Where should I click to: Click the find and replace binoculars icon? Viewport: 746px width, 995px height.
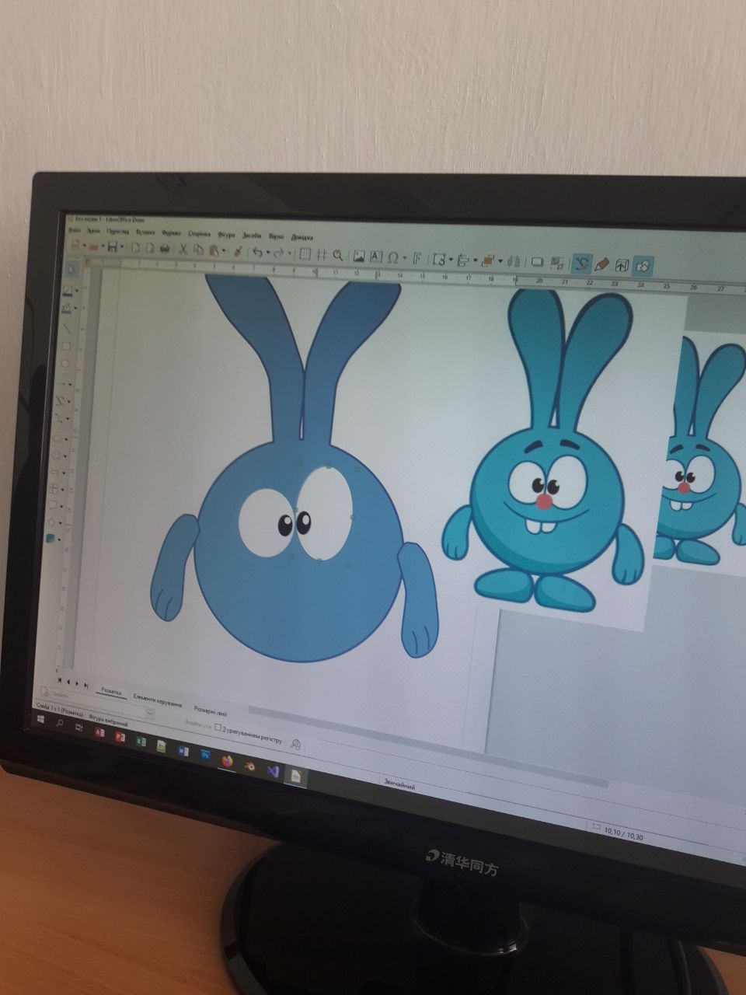(x=295, y=745)
